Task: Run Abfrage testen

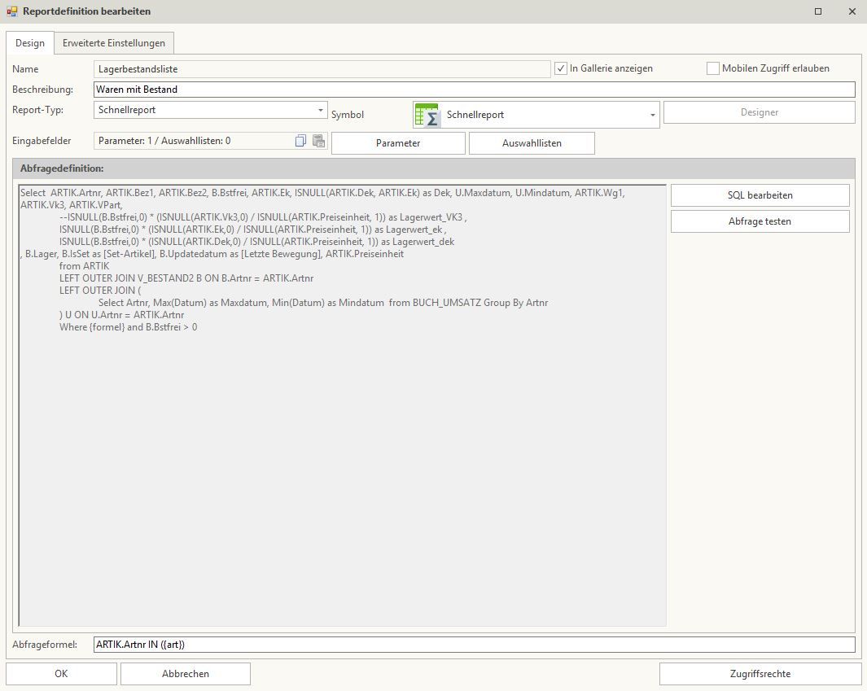Action: pyautogui.click(x=760, y=221)
